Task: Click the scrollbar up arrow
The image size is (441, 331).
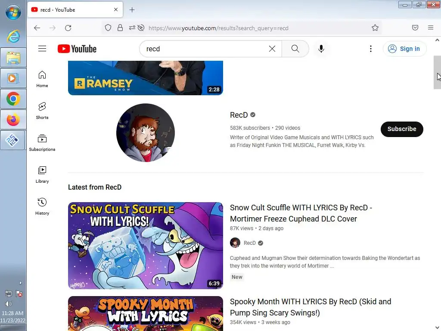Action: click(x=437, y=40)
